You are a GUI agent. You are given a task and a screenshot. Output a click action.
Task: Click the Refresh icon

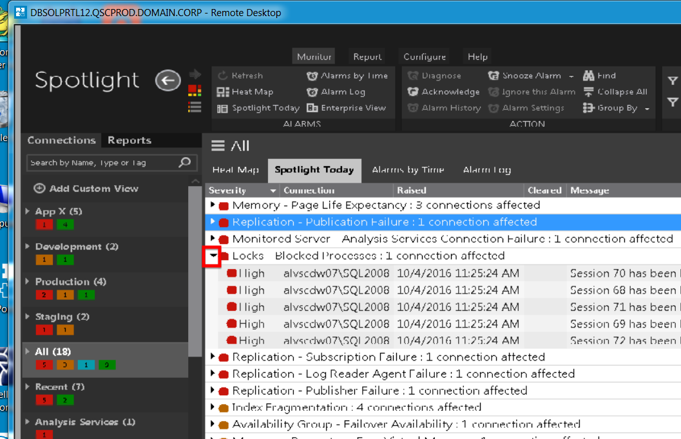223,75
